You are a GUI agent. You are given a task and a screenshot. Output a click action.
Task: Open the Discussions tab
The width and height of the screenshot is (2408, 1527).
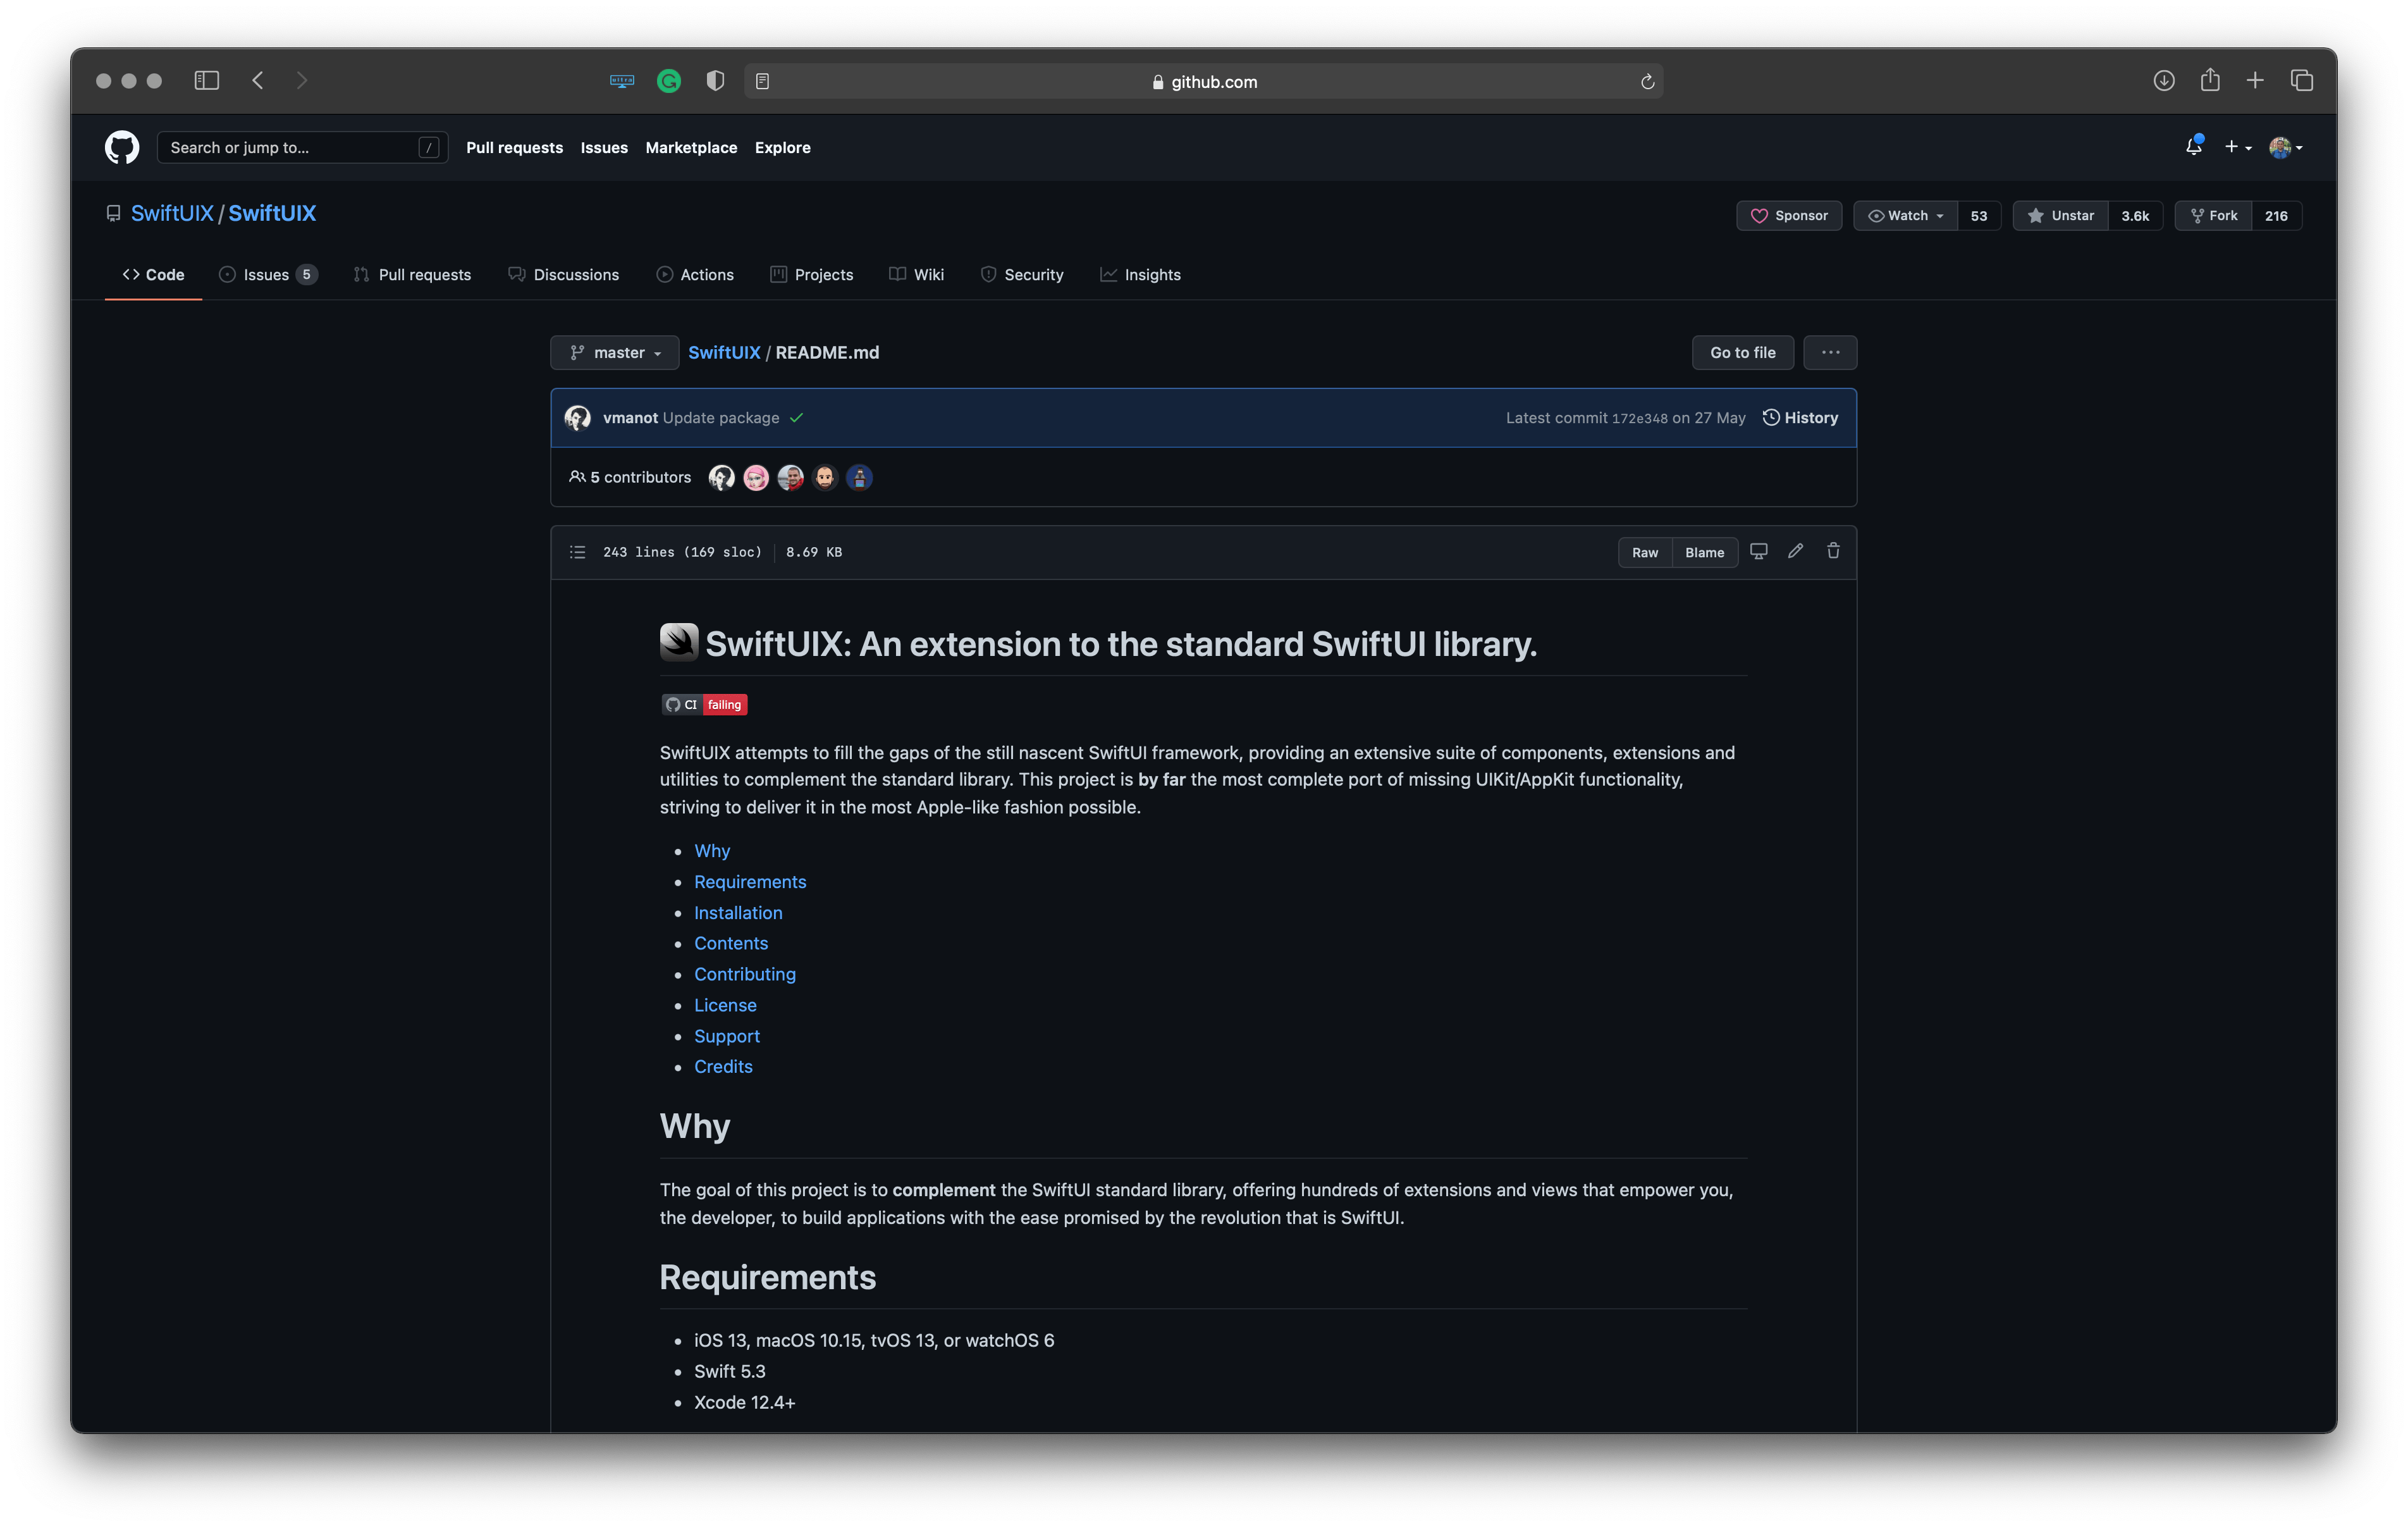tap(563, 274)
